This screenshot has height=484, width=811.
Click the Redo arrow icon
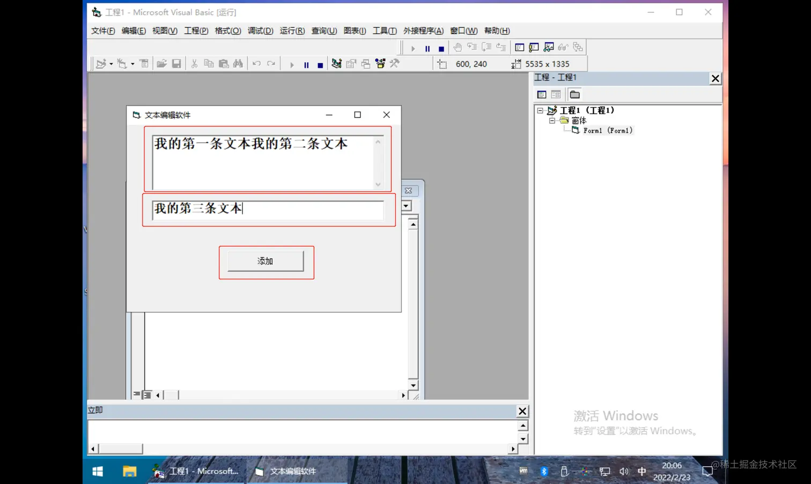[x=271, y=64]
